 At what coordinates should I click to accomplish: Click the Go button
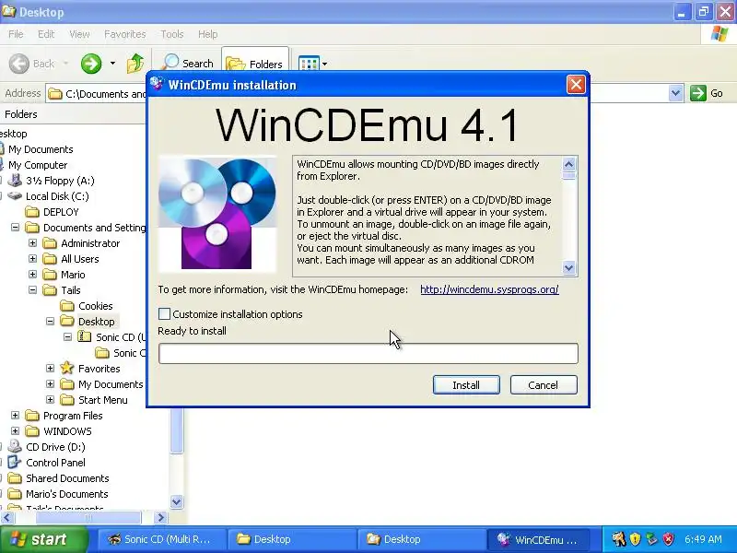pyautogui.click(x=707, y=93)
